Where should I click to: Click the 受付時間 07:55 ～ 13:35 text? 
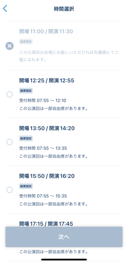(43, 148)
